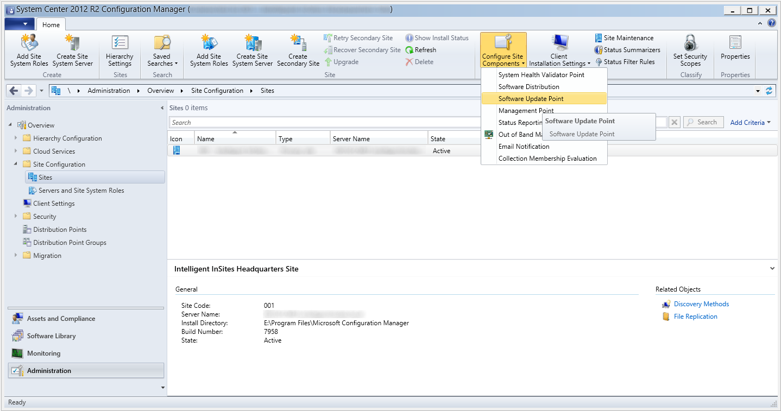Select System Health Validator Point menu item
The height and width of the screenshot is (411, 781).
coord(544,75)
